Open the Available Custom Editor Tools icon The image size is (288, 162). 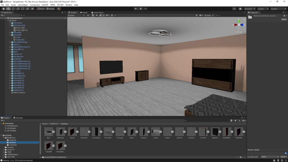pos(32,9)
